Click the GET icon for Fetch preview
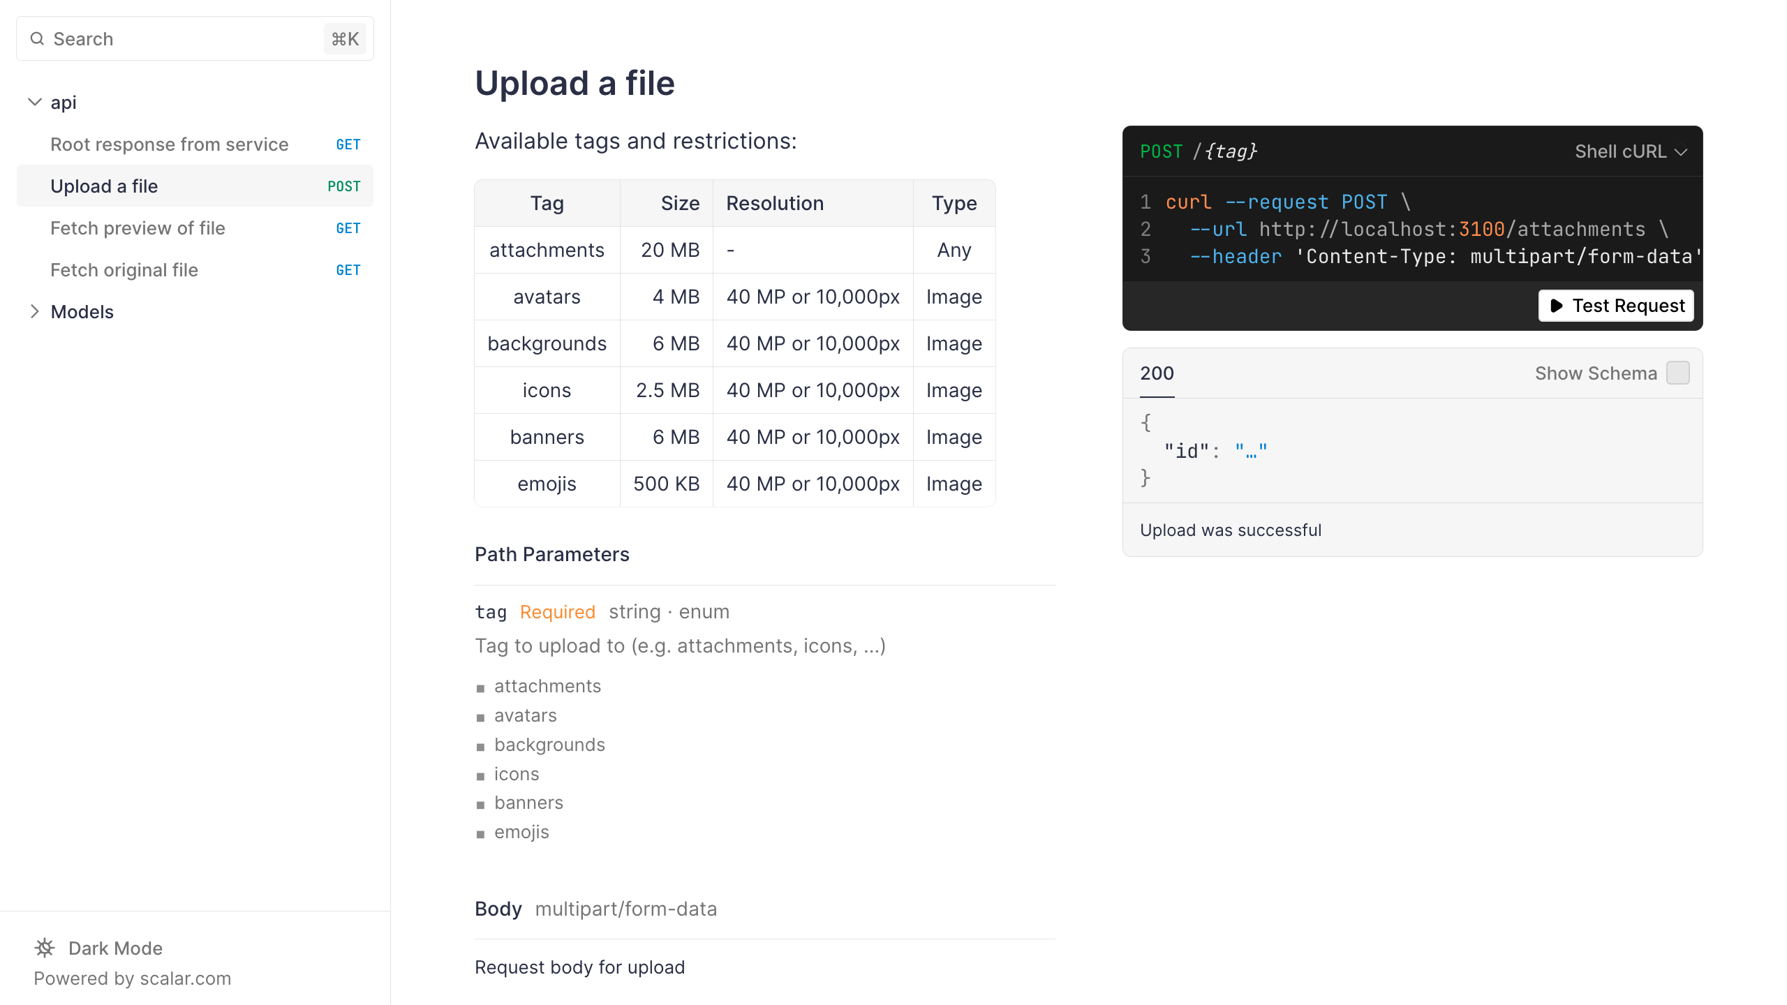The image size is (1787, 1005). 348,228
